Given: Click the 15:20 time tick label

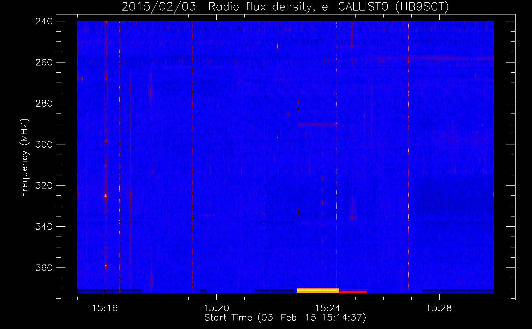Looking at the screenshot, I should tap(216, 308).
